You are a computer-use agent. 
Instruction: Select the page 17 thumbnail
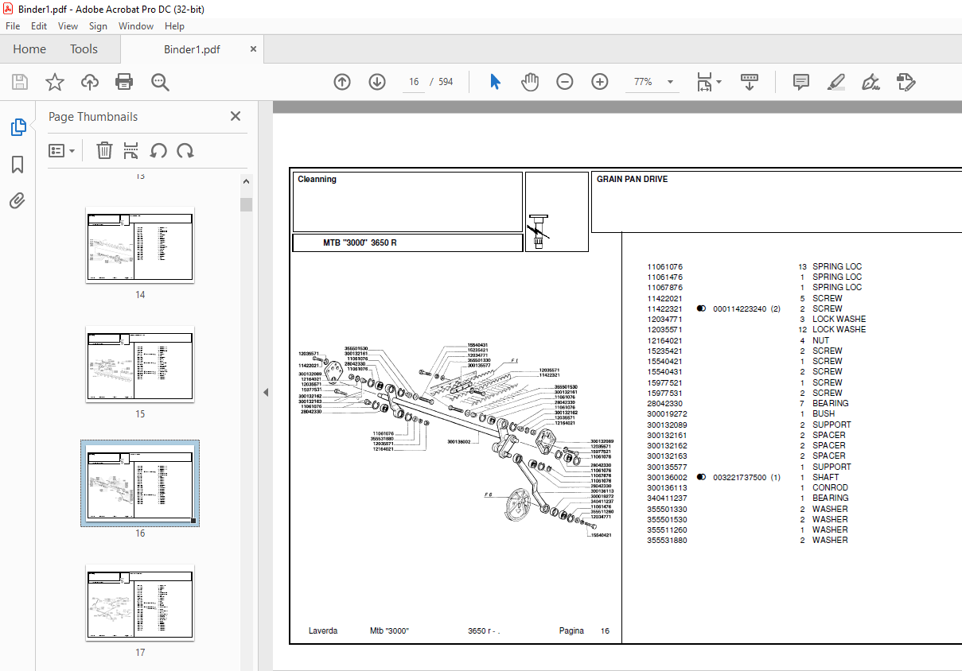[x=140, y=603]
